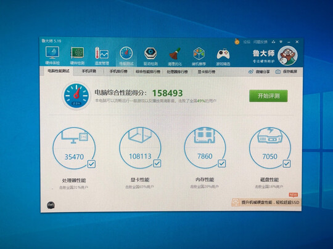This screenshot has height=249, width=333.
Task: Switch to the 手机评测 tab
Action: (89, 71)
